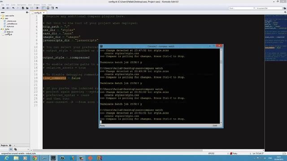Toggle the right pane visibility button

point(52,8)
